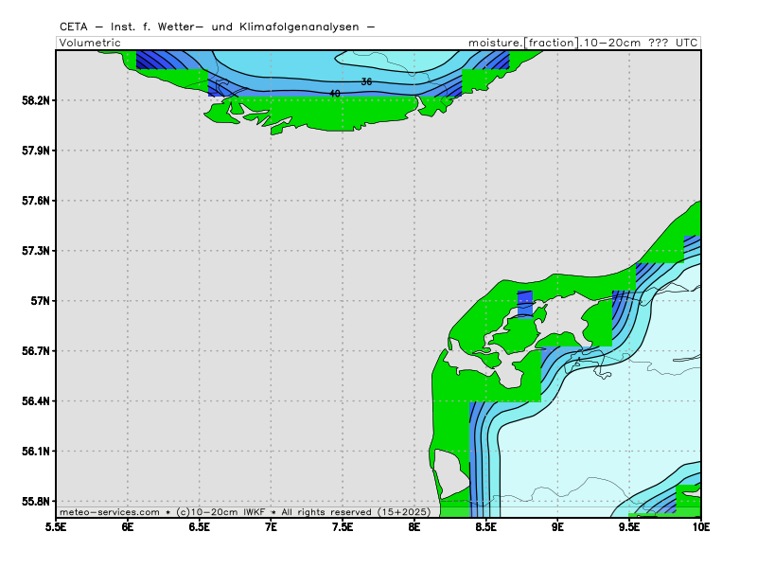This screenshot has height=568, width=757.
Task: Click the "8.5E" longitude axis label
Action: (486, 526)
